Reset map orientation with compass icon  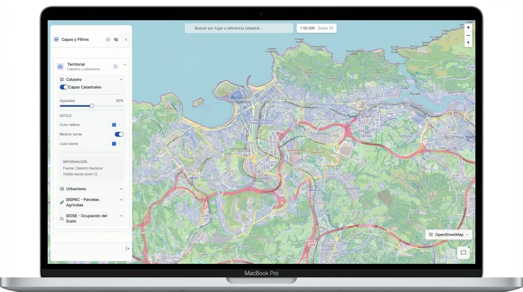coord(468,43)
